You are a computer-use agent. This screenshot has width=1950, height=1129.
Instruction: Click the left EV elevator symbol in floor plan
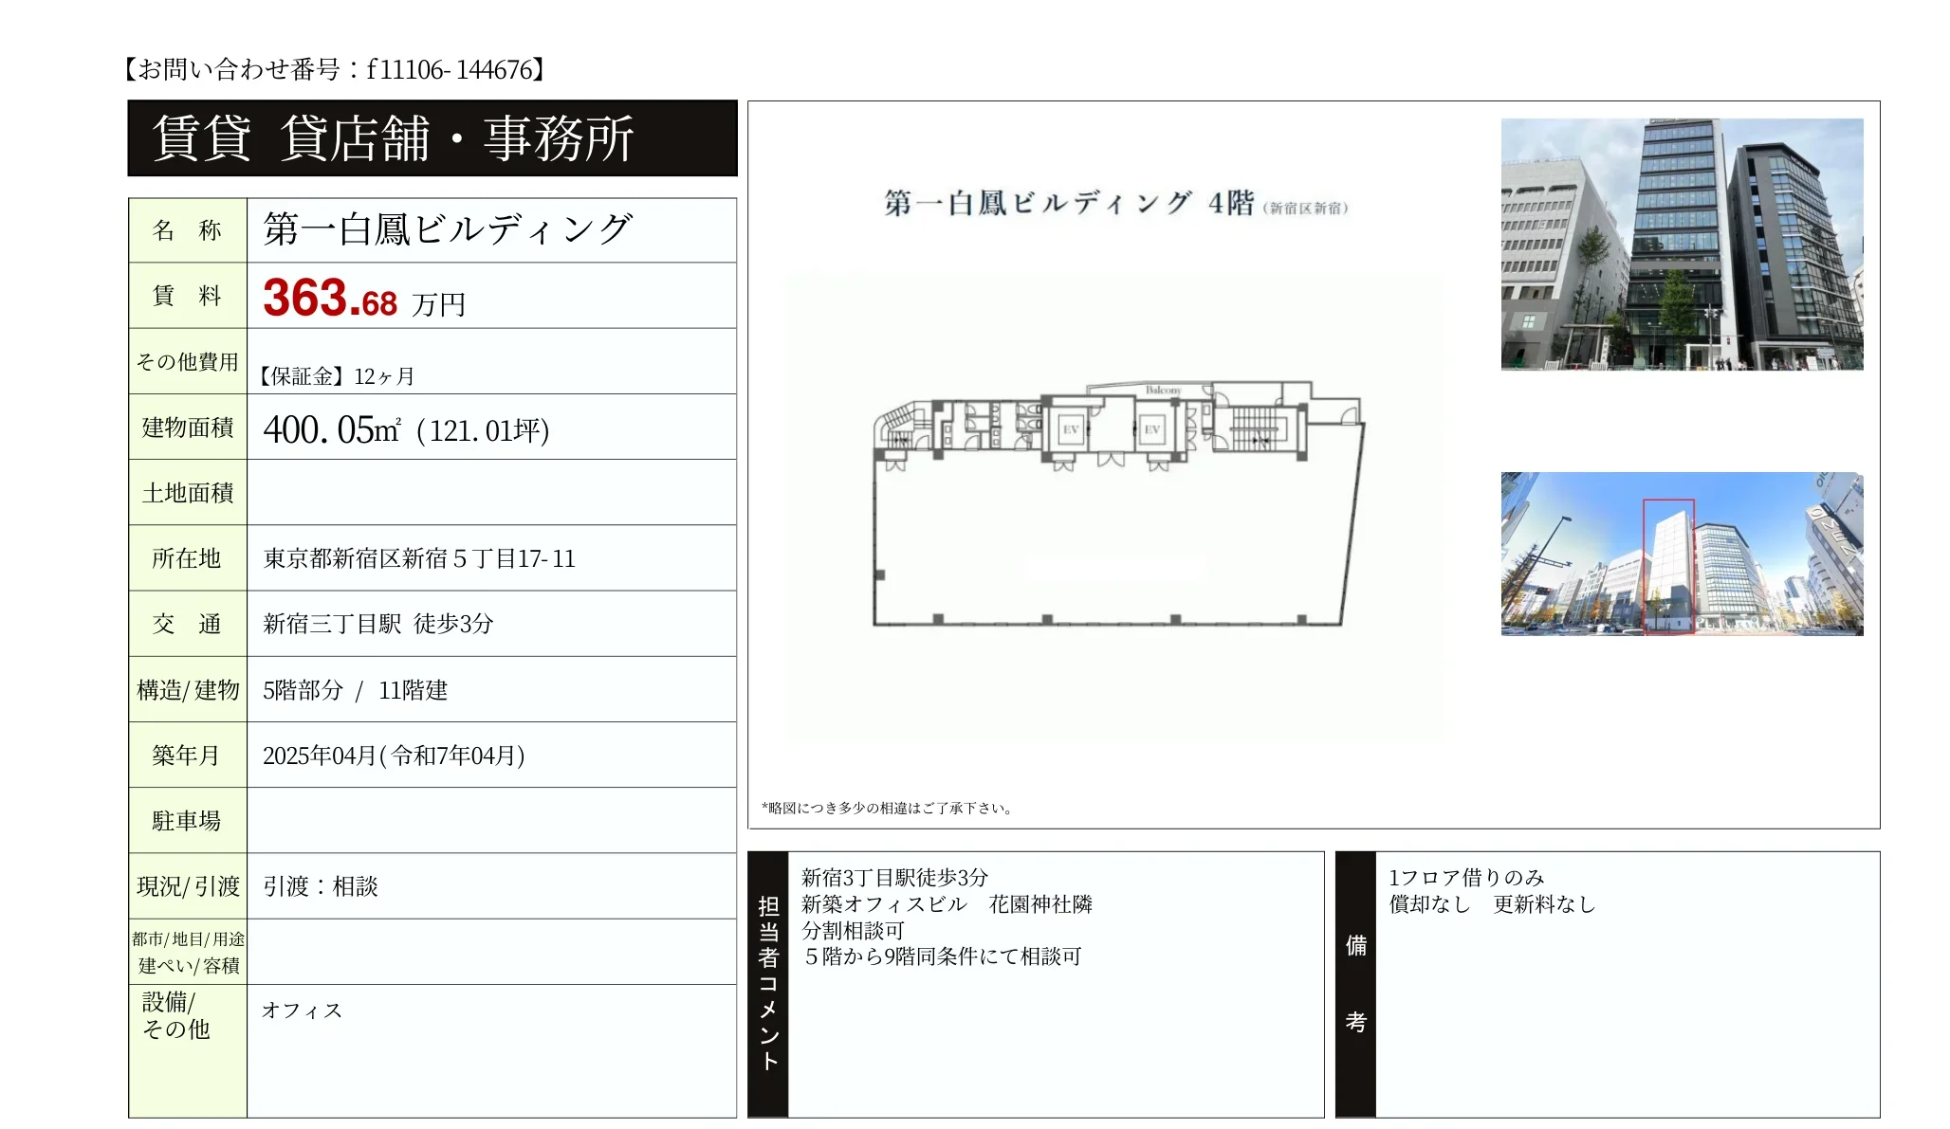(x=1071, y=429)
